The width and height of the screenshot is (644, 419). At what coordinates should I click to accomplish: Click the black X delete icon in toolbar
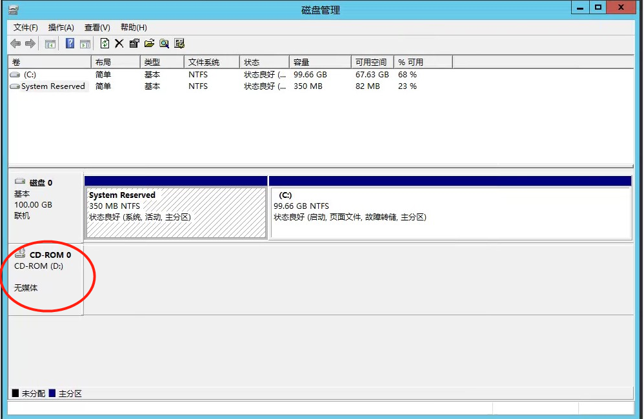[119, 43]
